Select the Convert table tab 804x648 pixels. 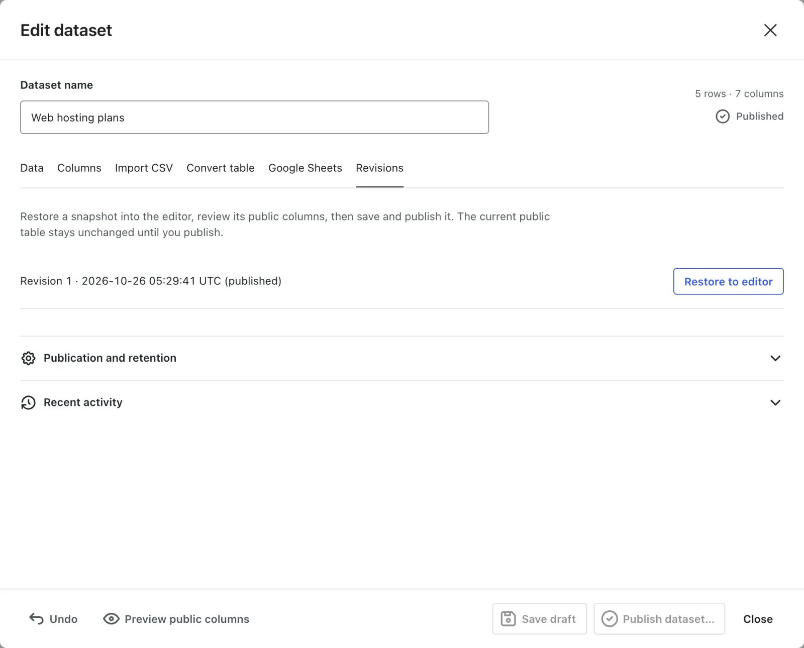pos(221,168)
